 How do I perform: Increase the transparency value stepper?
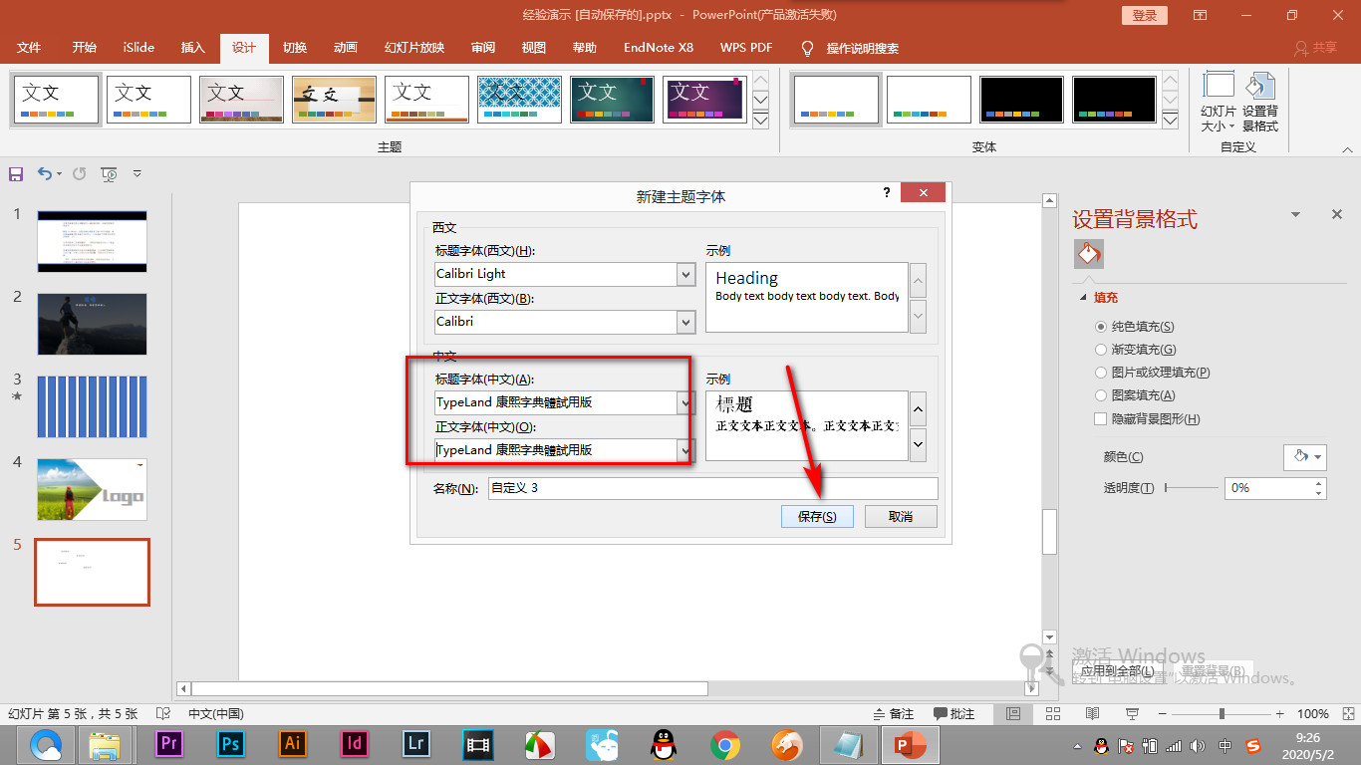click(x=1319, y=483)
